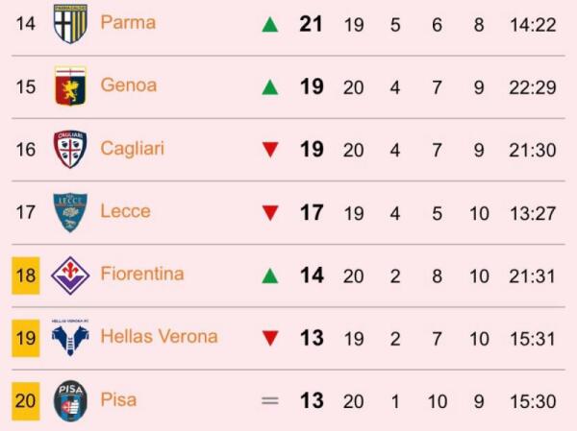Open the Parma team link

(128, 22)
